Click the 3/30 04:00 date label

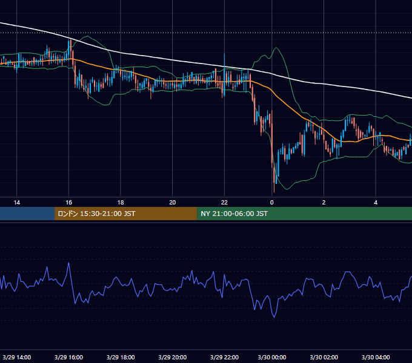376,357
